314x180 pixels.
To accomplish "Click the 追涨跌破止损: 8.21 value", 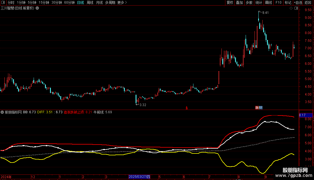I will click(78, 112).
